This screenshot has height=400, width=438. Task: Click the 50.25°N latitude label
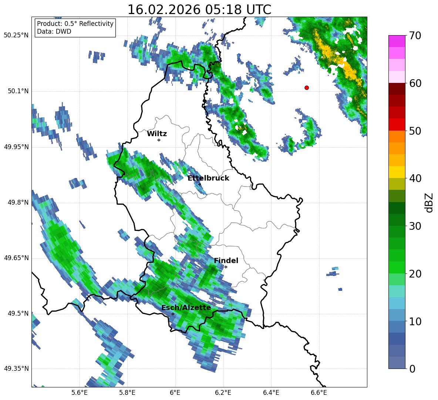(16, 36)
